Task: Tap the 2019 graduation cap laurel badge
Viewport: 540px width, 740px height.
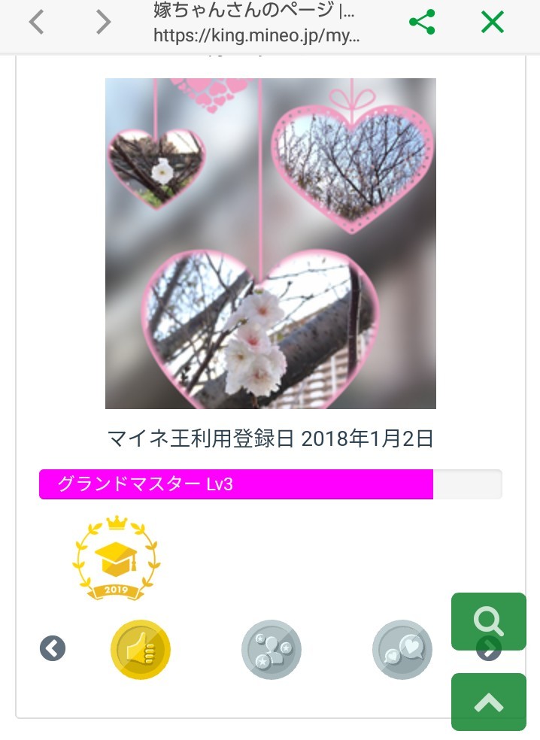Action: pyautogui.click(x=116, y=558)
